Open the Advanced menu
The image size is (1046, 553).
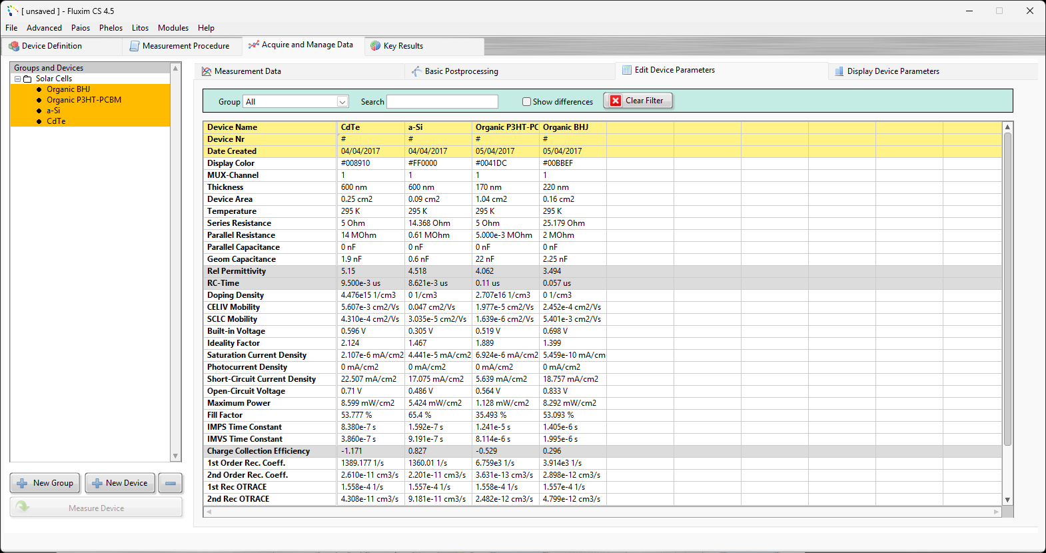coord(44,28)
